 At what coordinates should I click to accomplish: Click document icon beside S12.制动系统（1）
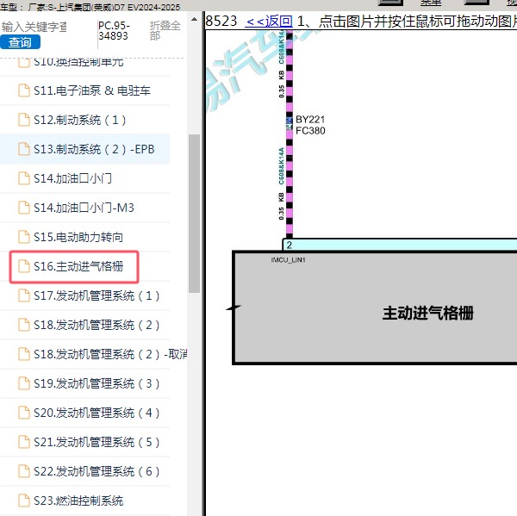(x=24, y=120)
